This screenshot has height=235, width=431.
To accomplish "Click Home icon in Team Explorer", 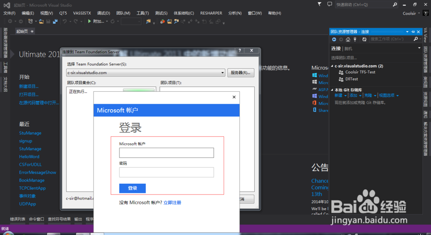I will 348,39.
